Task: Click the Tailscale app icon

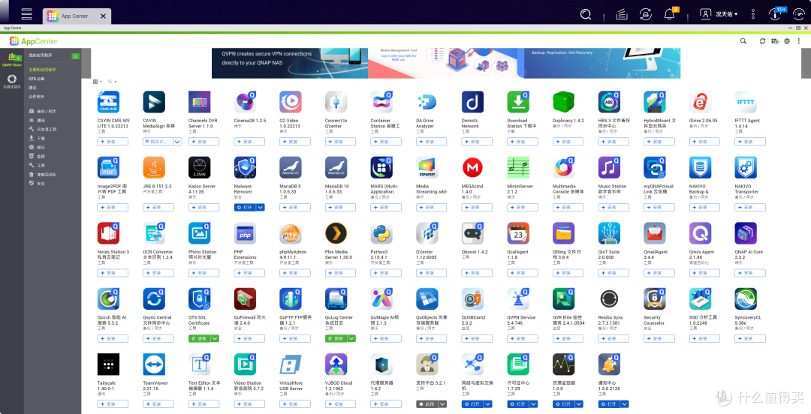Action: pyautogui.click(x=109, y=364)
